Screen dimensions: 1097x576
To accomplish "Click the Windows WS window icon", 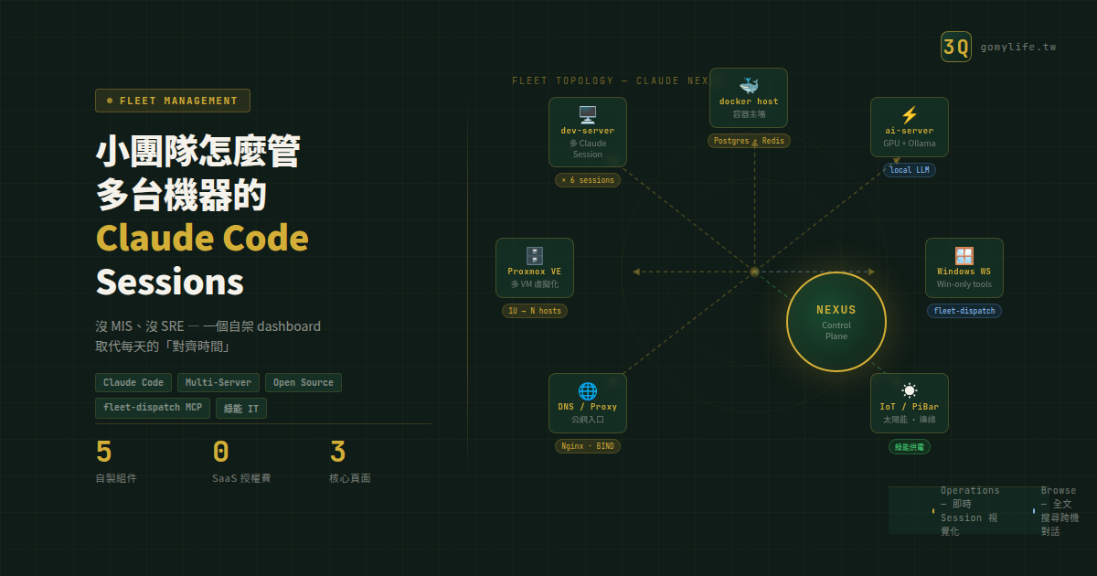I will coord(964,256).
